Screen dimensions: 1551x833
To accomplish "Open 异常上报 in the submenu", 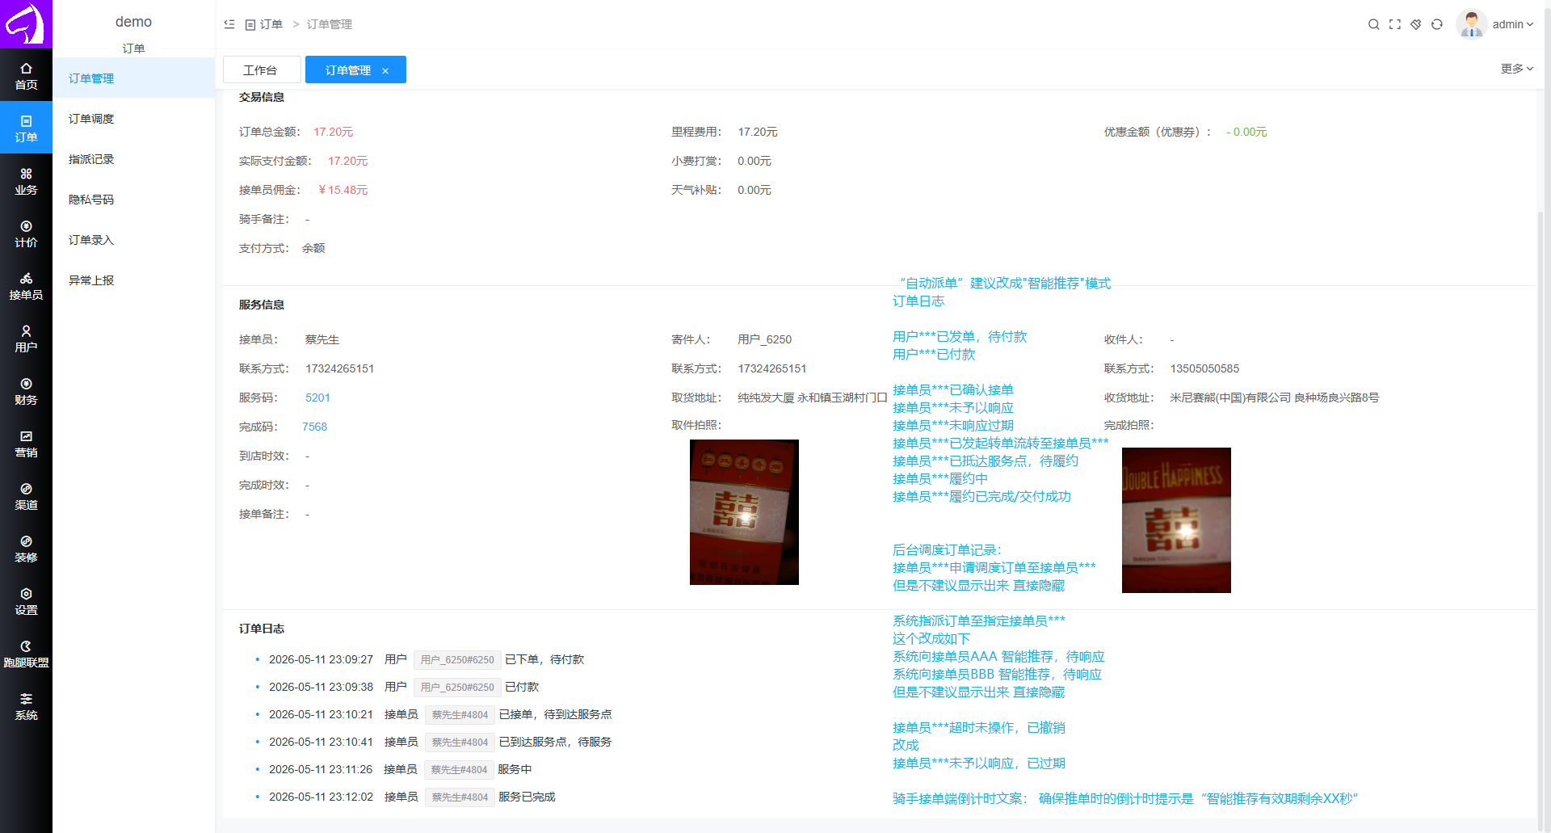I will click(134, 280).
